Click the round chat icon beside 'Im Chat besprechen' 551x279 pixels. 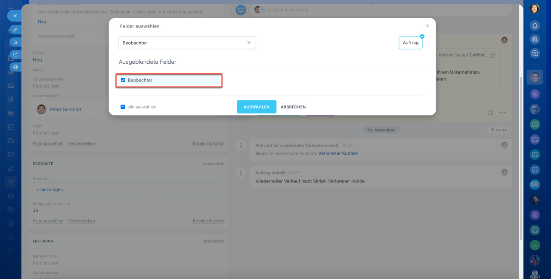point(241,10)
